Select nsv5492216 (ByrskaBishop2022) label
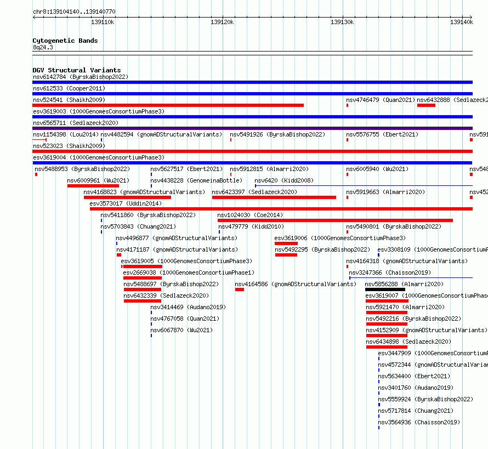This screenshot has width=488, height=449. coord(413,319)
